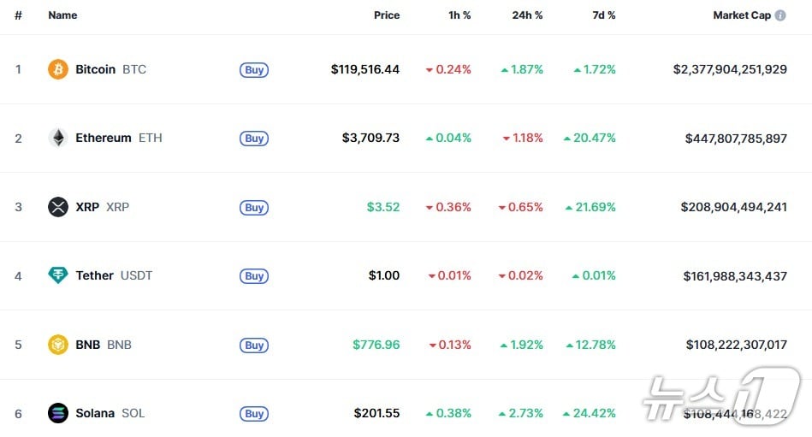Viewport: 812px width, 437px height.
Task: Click the XRP price value $3.52
Action: point(383,207)
